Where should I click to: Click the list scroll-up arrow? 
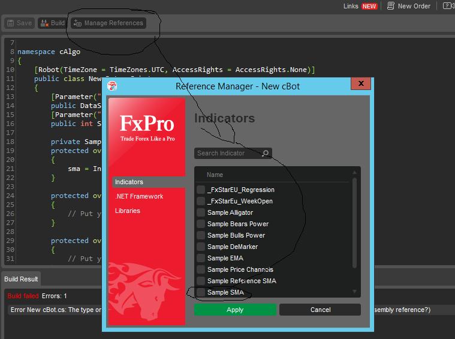click(354, 173)
